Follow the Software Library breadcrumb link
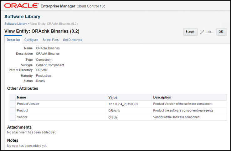Screen dimensions: 231x151 tap(16, 24)
